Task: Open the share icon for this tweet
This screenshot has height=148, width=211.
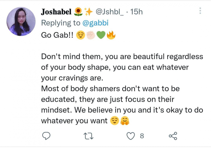Action: click(173, 136)
